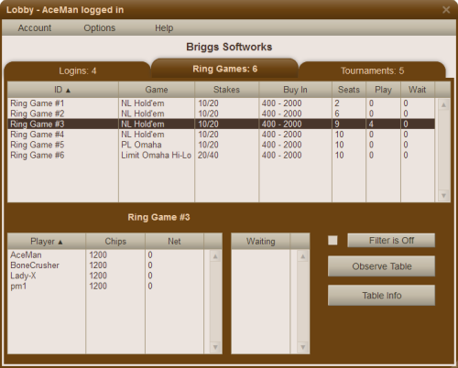Sort ring games by Game column
The image size is (458, 368).
coord(157,90)
